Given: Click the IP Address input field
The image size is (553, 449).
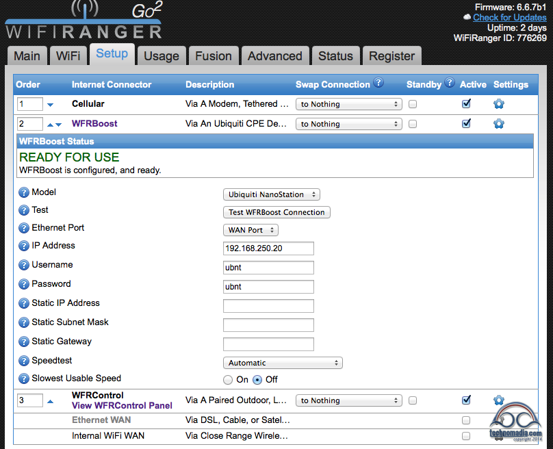Looking at the screenshot, I should click(x=268, y=248).
